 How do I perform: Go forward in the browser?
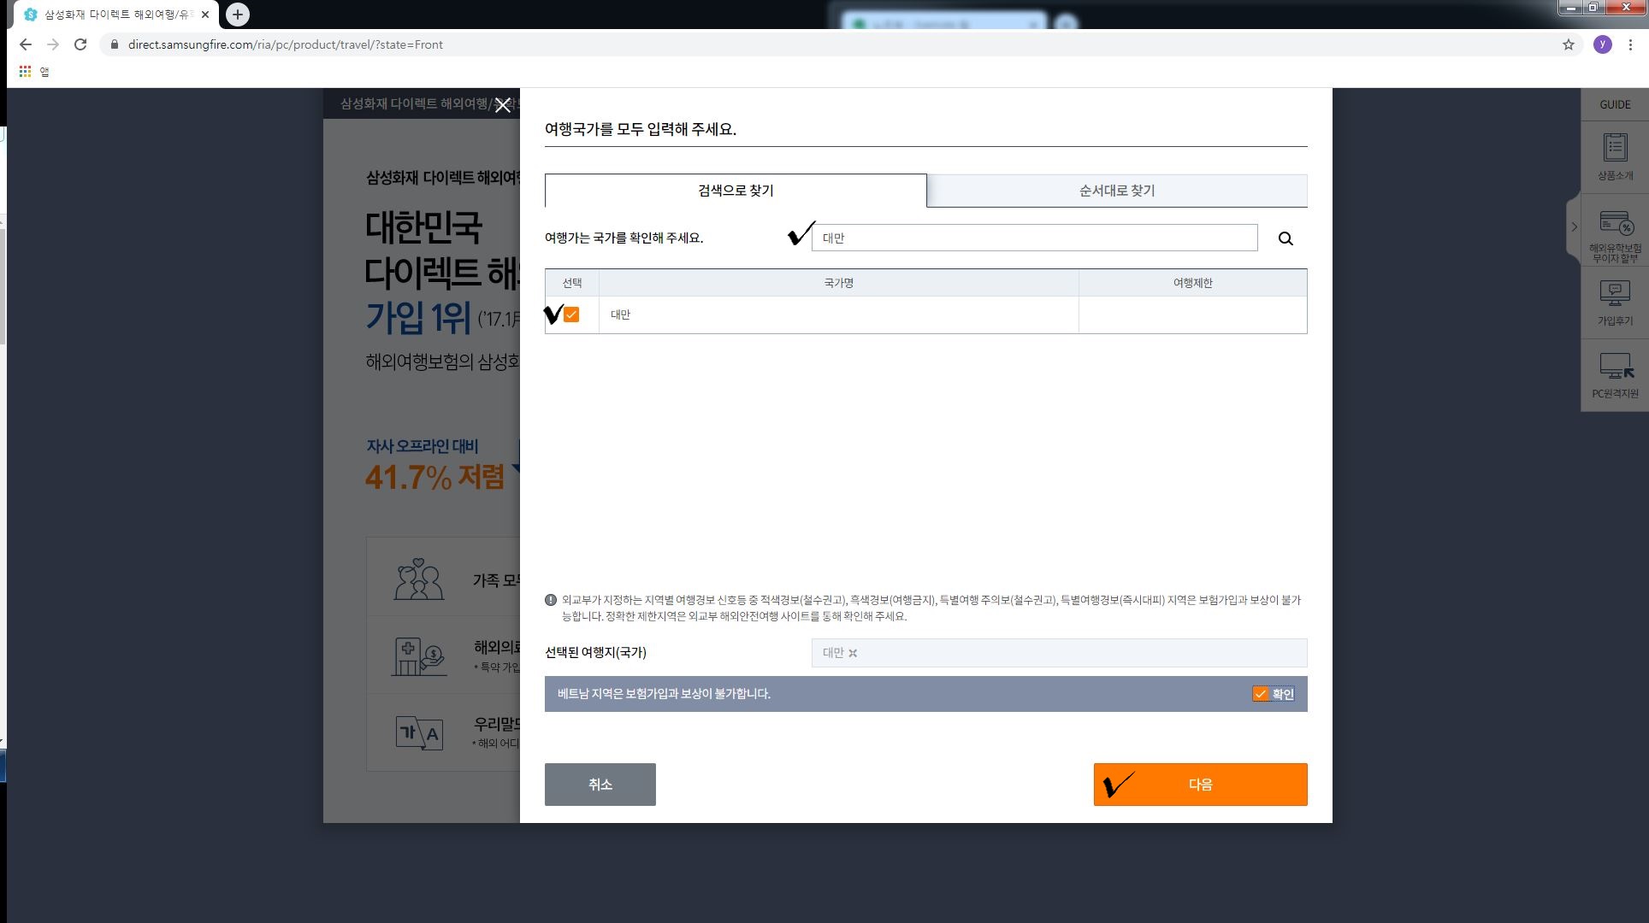point(53,44)
